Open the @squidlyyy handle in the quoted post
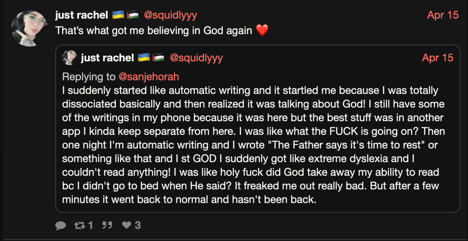The height and width of the screenshot is (241, 468). (x=196, y=58)
